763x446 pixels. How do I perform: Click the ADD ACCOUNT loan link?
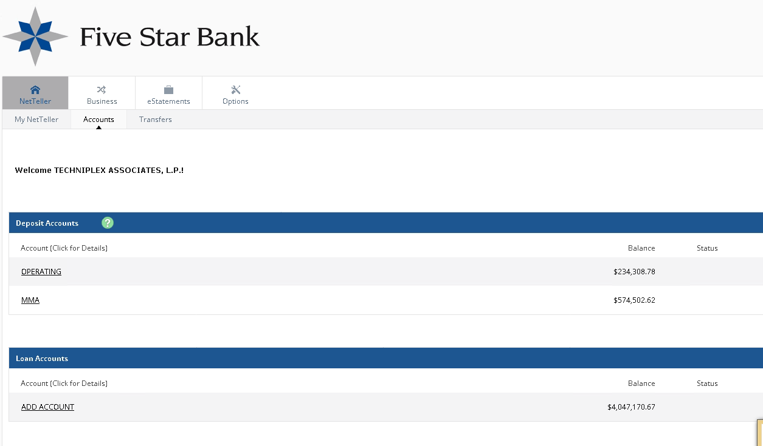tap(47, 407)
